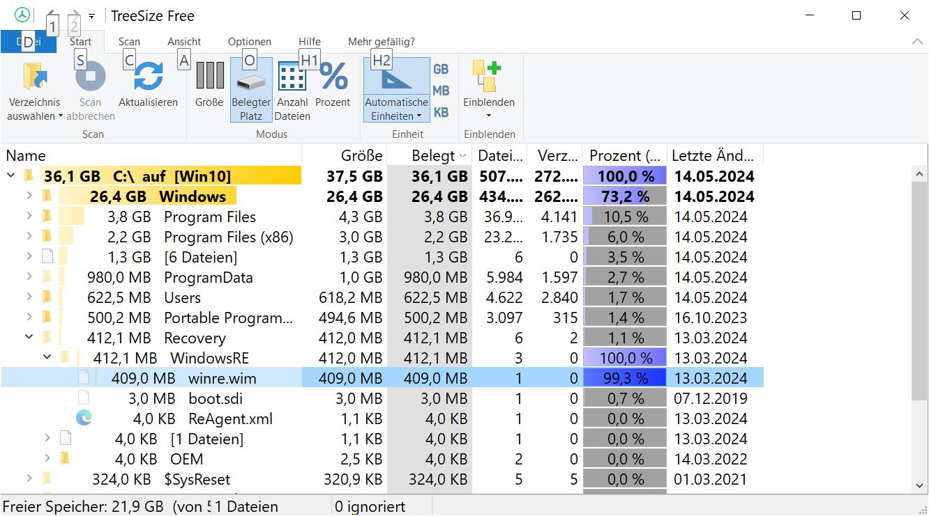Expand the $SysReset folder node
Image resolution: width=929 pixels, height=516 pixels.
(29, 478)
